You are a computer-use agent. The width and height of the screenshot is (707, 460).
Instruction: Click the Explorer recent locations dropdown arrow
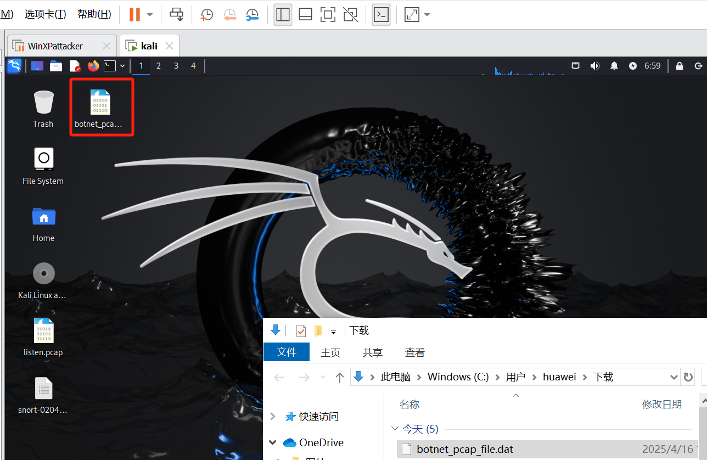pyautogui.click(x=323, y=378)
